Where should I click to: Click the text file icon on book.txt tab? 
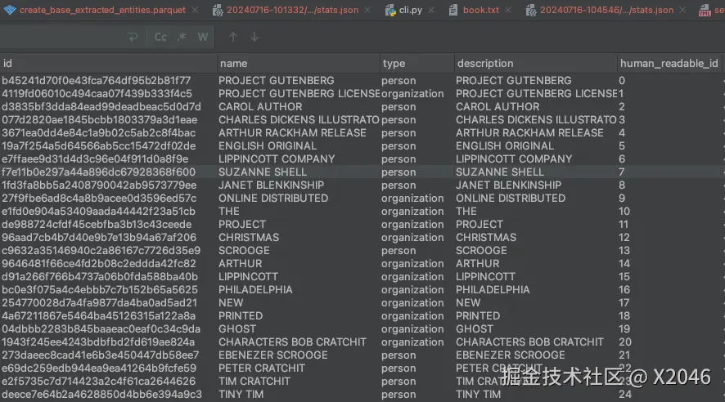453,10
